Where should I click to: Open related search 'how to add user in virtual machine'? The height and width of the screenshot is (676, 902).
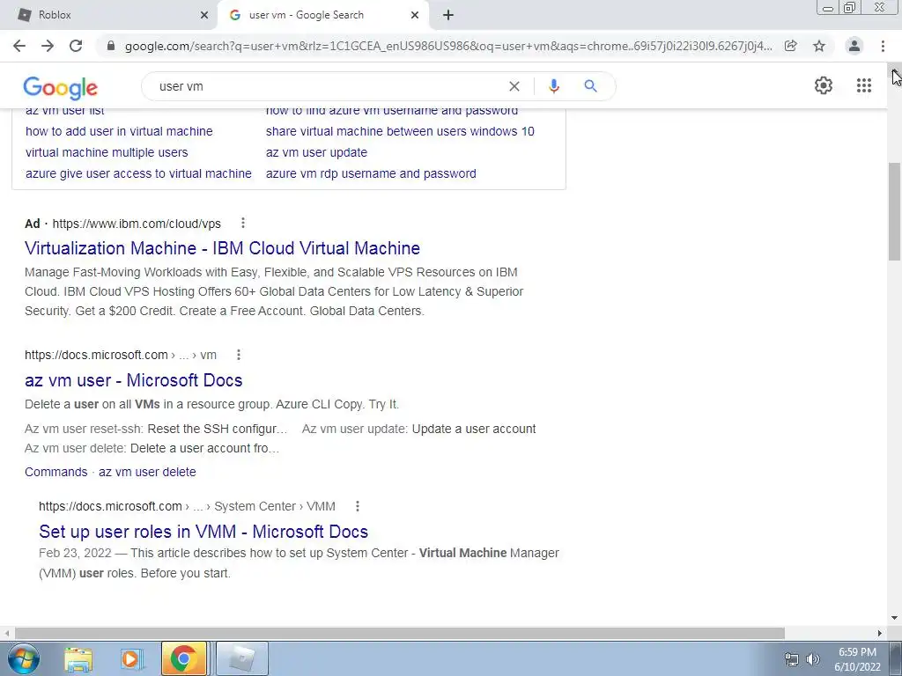pos(119,131)
